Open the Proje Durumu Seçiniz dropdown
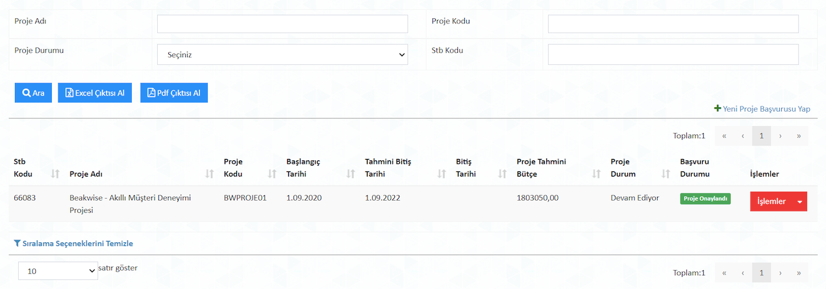 pyautogui.click(x=282, y=55)
